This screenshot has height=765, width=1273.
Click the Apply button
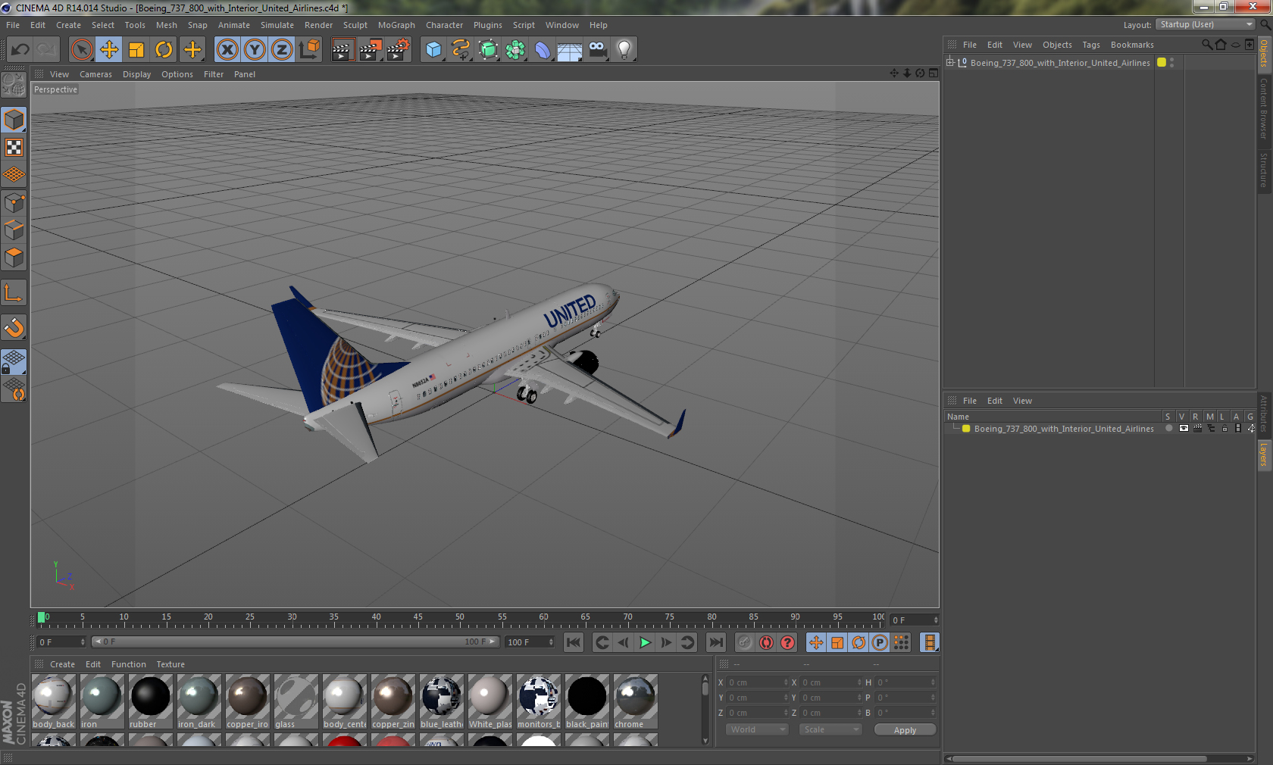point(905,730)
